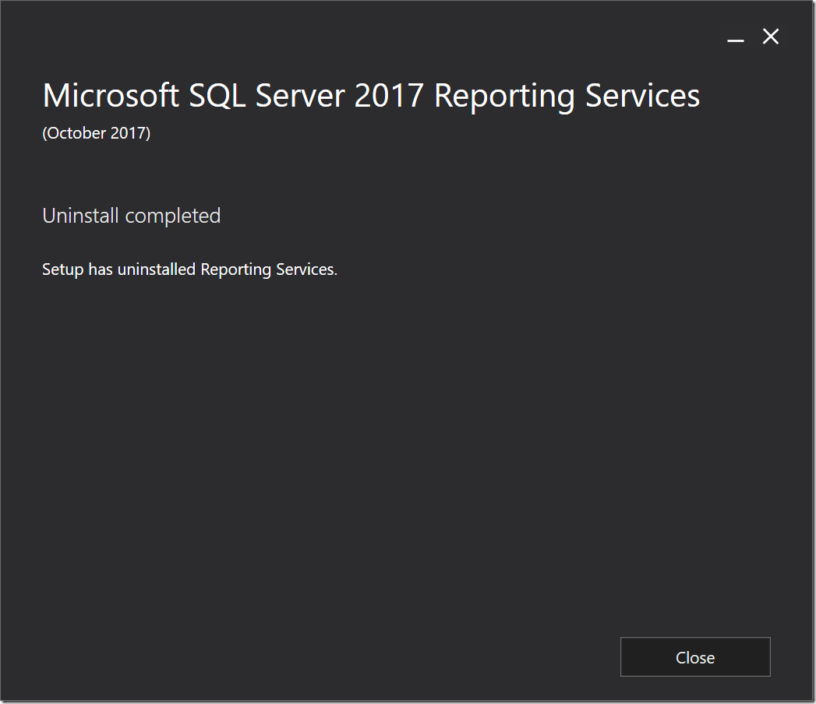Select the 'Uninstall completed' heading text
Viewport: 816px width, 704px height.
point(131,216)
